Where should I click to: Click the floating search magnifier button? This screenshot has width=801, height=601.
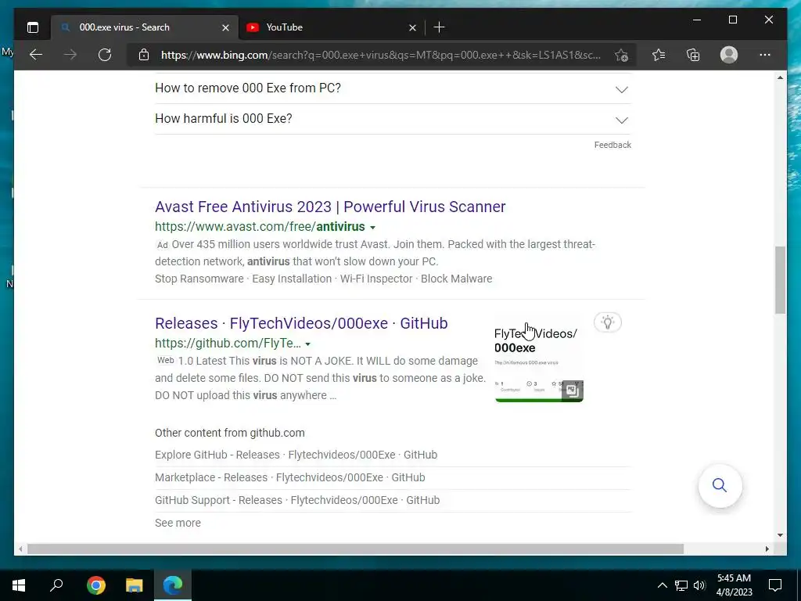click(x=720, y=485)
